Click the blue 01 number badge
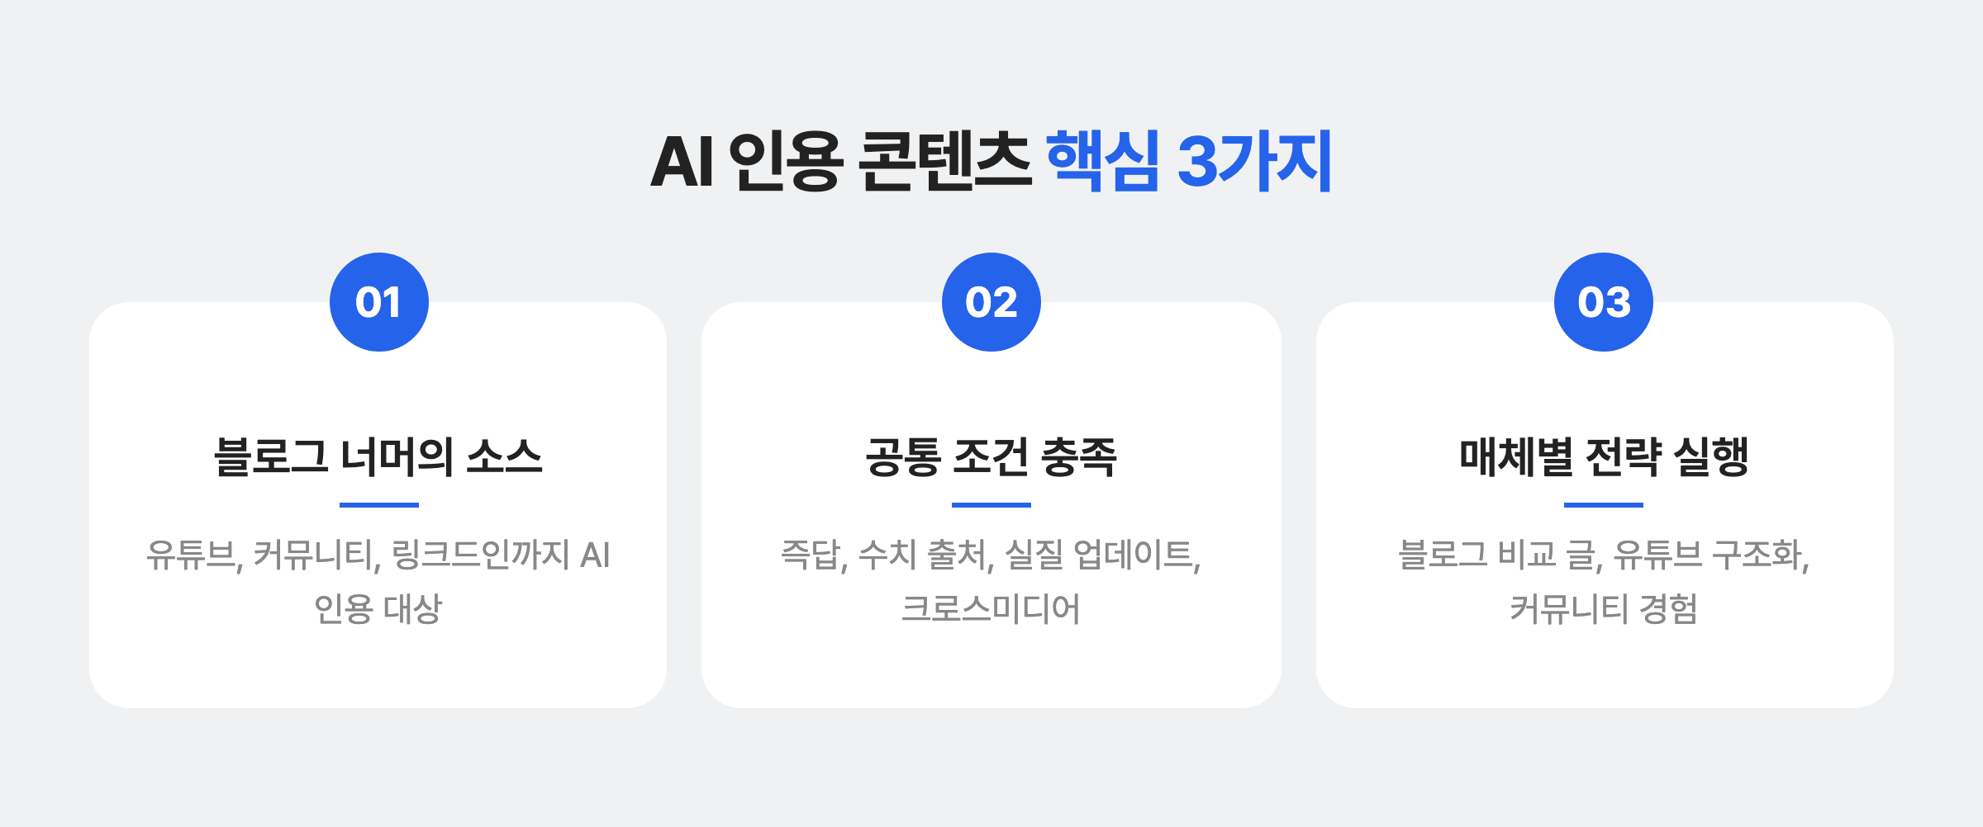Image resolution: width=1983 pixels, height=827 pixels. [379, 302]
